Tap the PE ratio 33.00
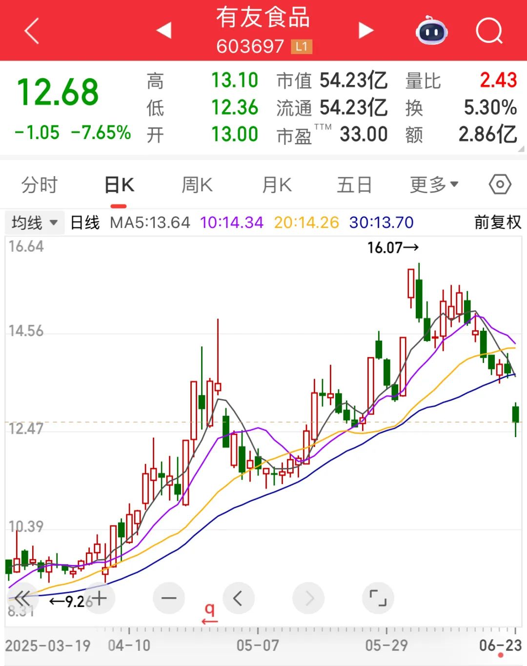Screen dimensions: 527x666 point(364,134)
